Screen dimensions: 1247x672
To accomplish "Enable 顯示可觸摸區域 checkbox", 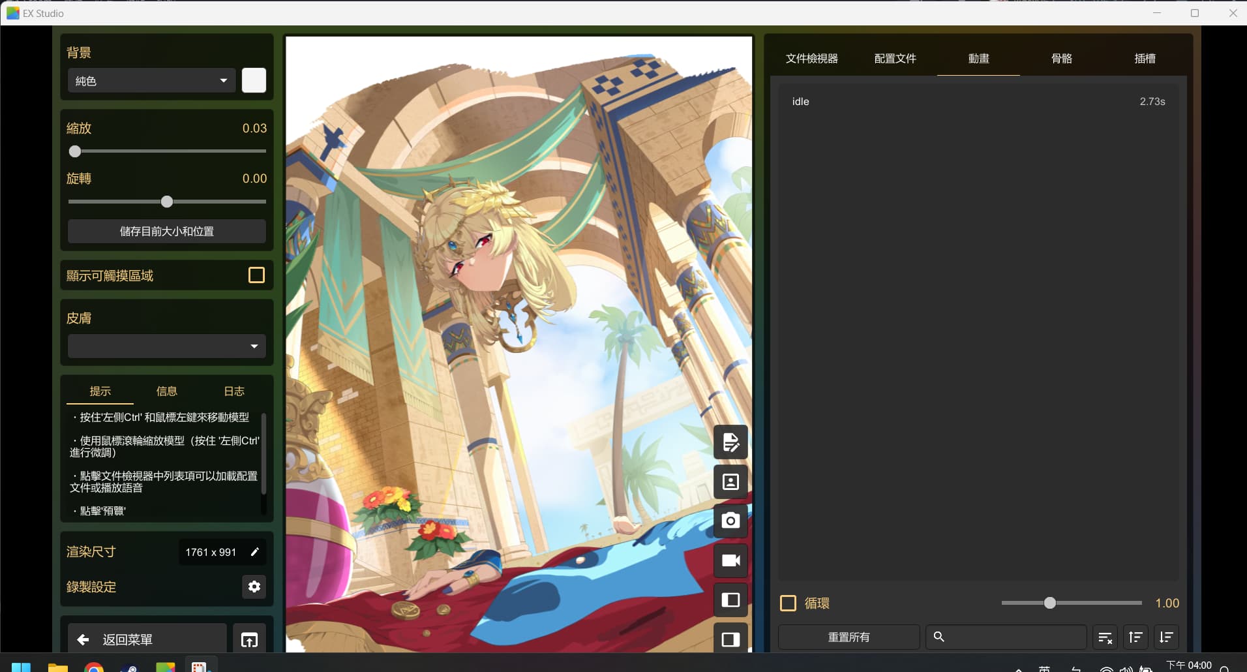I will click(x=256, y=275).
